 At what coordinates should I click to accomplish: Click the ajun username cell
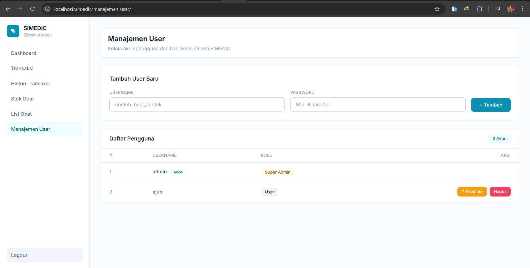[157, 192]
